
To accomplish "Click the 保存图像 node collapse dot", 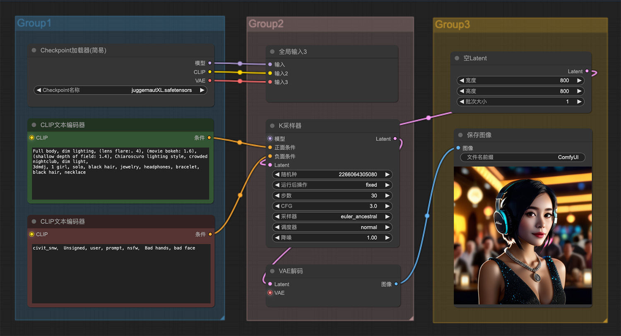I will click(x=460, y=135).
